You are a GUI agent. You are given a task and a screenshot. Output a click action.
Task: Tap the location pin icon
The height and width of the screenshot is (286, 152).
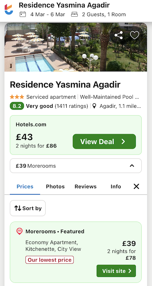tap(94, 106)
